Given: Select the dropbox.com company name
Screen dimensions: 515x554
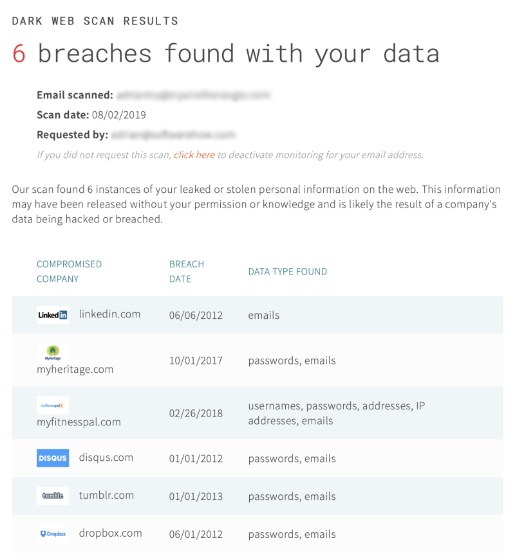Looking at the screenshot, I should point(111,533).
